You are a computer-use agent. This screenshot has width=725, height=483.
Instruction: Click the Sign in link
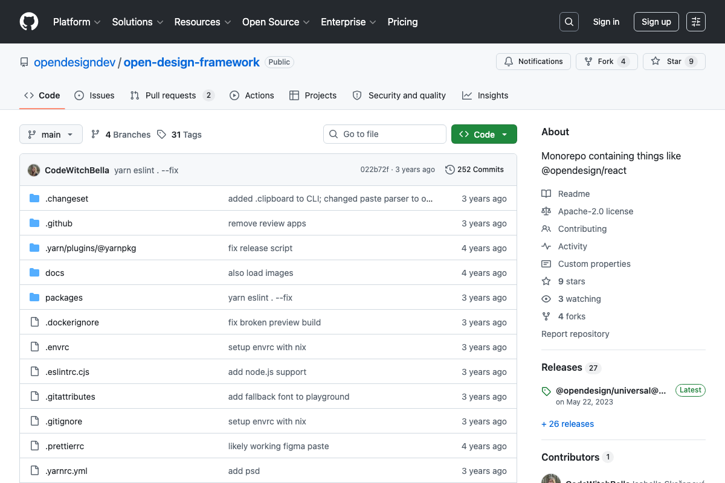pyautogui.click(x=606, y=22)
